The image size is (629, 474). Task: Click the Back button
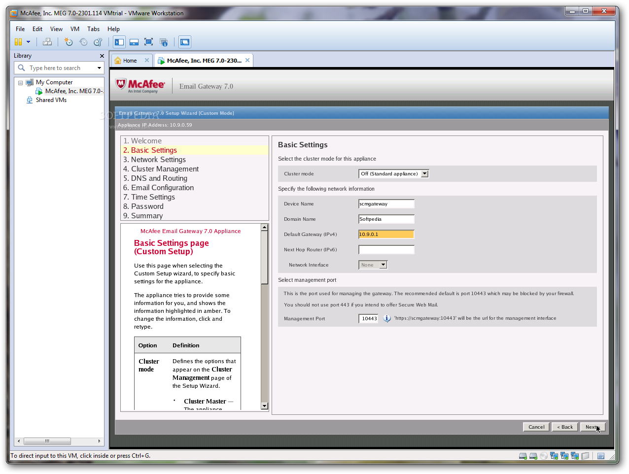tap(565, 427)
